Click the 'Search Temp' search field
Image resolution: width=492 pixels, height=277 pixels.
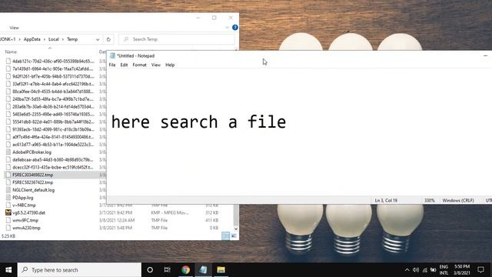177,39
